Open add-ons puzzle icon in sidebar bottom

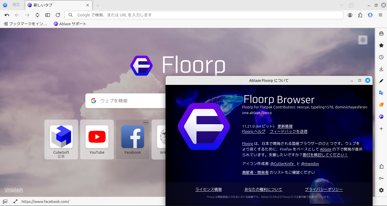click(x=381, y=166)
